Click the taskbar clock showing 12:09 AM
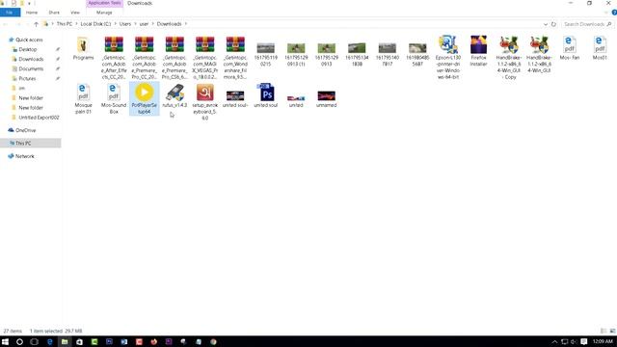The width and height of the screenshot is (617, 347). tap(603, 341)
